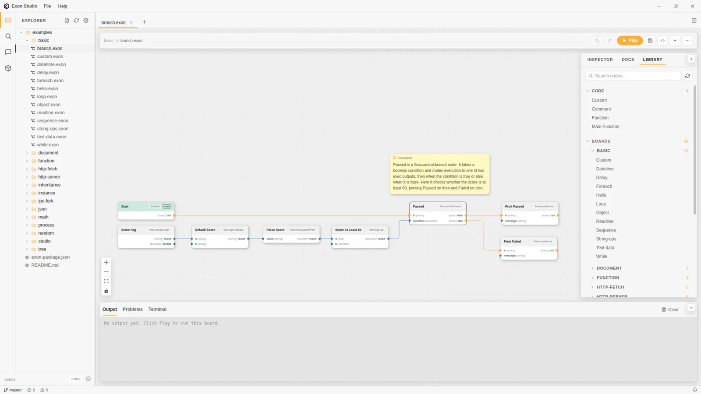
Task: Toggle the code view icon in the toolbar
Action: click(x=662, y=41)
